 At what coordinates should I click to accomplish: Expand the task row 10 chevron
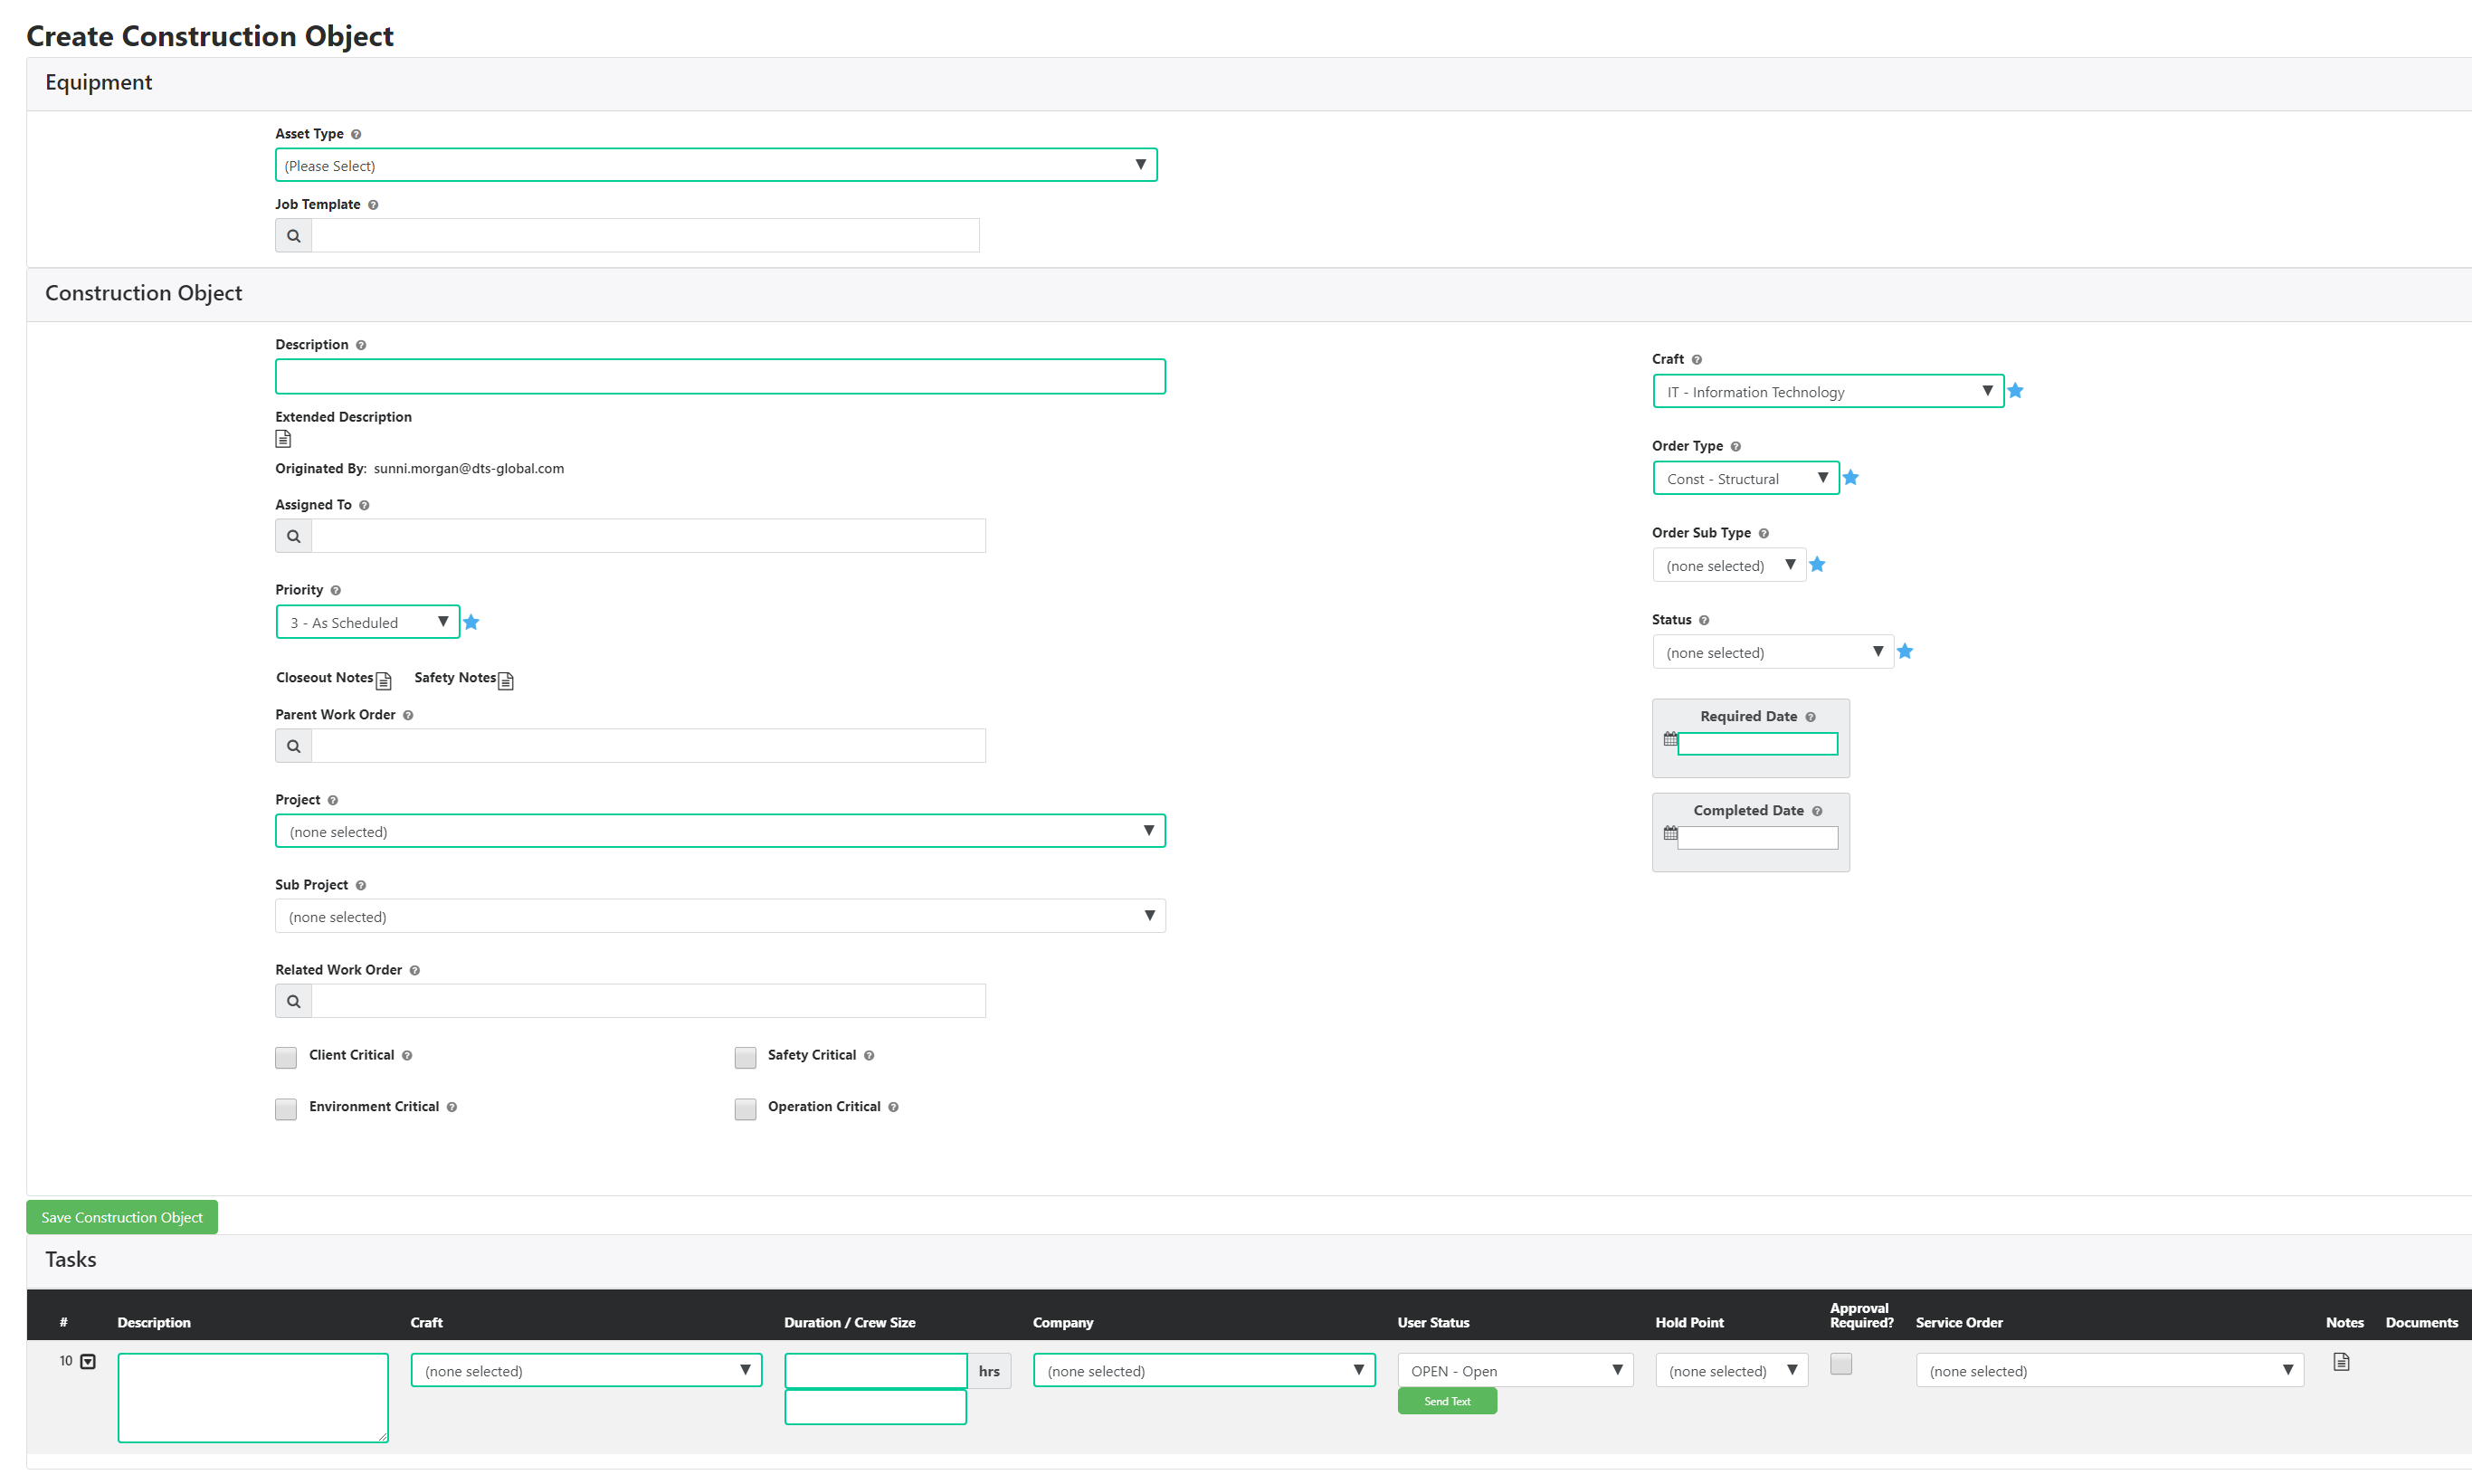[x=90, y=1361]
